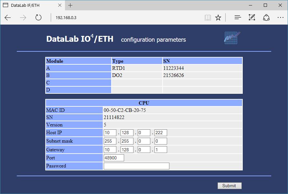
Task: Edit the first Host IP octet field
Action: pos(110,133)
